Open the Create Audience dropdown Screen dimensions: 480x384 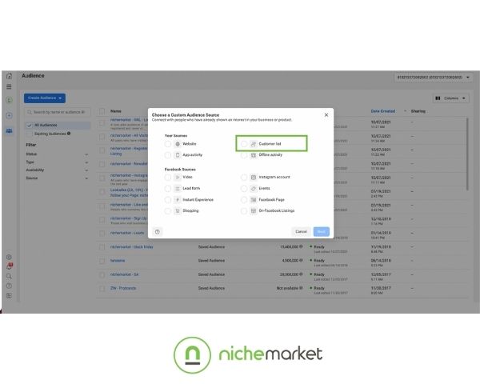[x=45, y=98]
